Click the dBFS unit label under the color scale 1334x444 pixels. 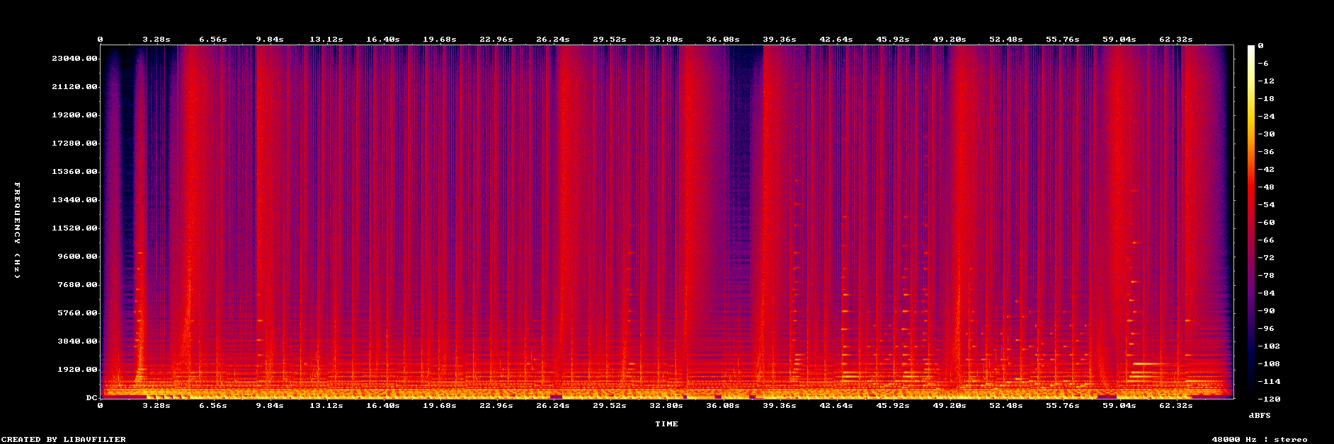point(1259,415)
